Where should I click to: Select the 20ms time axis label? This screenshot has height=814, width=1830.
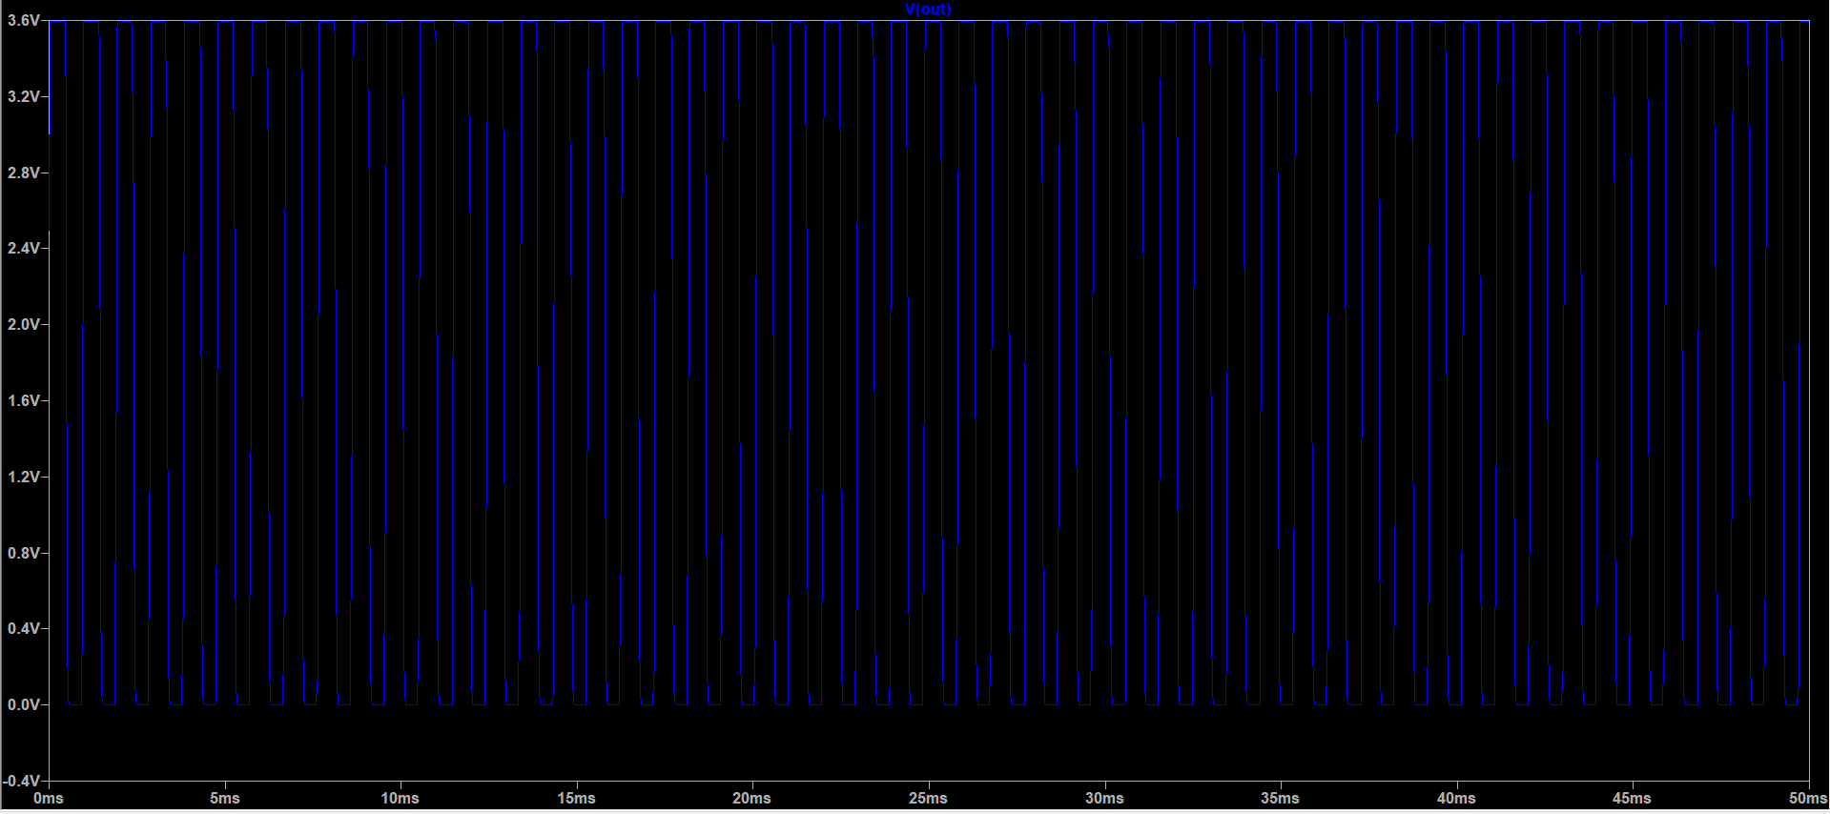click(x=751, y=799)
